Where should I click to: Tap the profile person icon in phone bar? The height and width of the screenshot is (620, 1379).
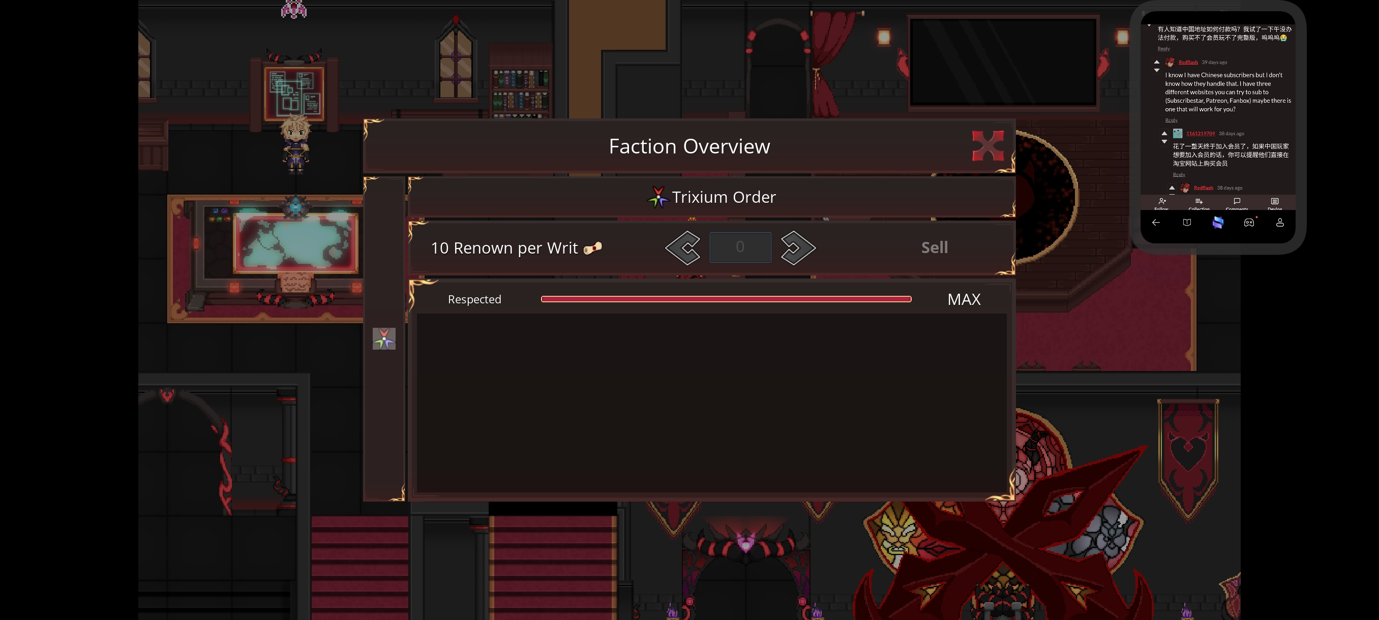pos(1280,223)
